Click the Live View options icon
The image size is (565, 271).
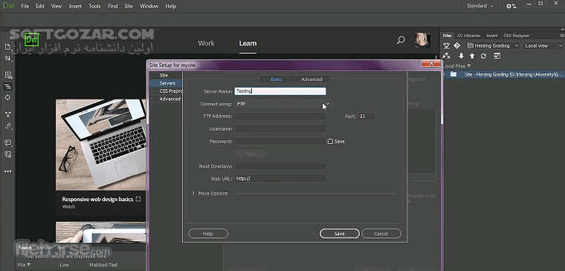[x=8, y=75]
